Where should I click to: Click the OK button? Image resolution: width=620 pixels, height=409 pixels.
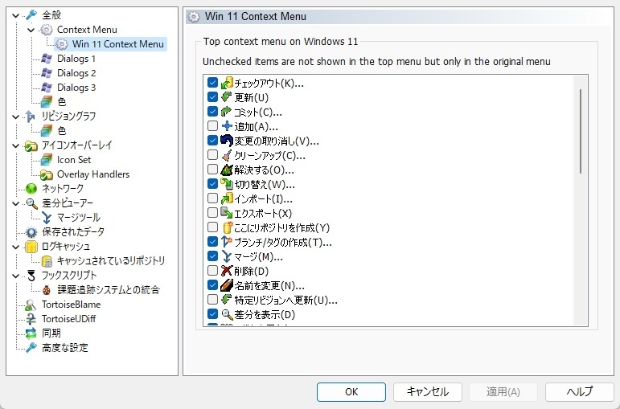[351, 391]
